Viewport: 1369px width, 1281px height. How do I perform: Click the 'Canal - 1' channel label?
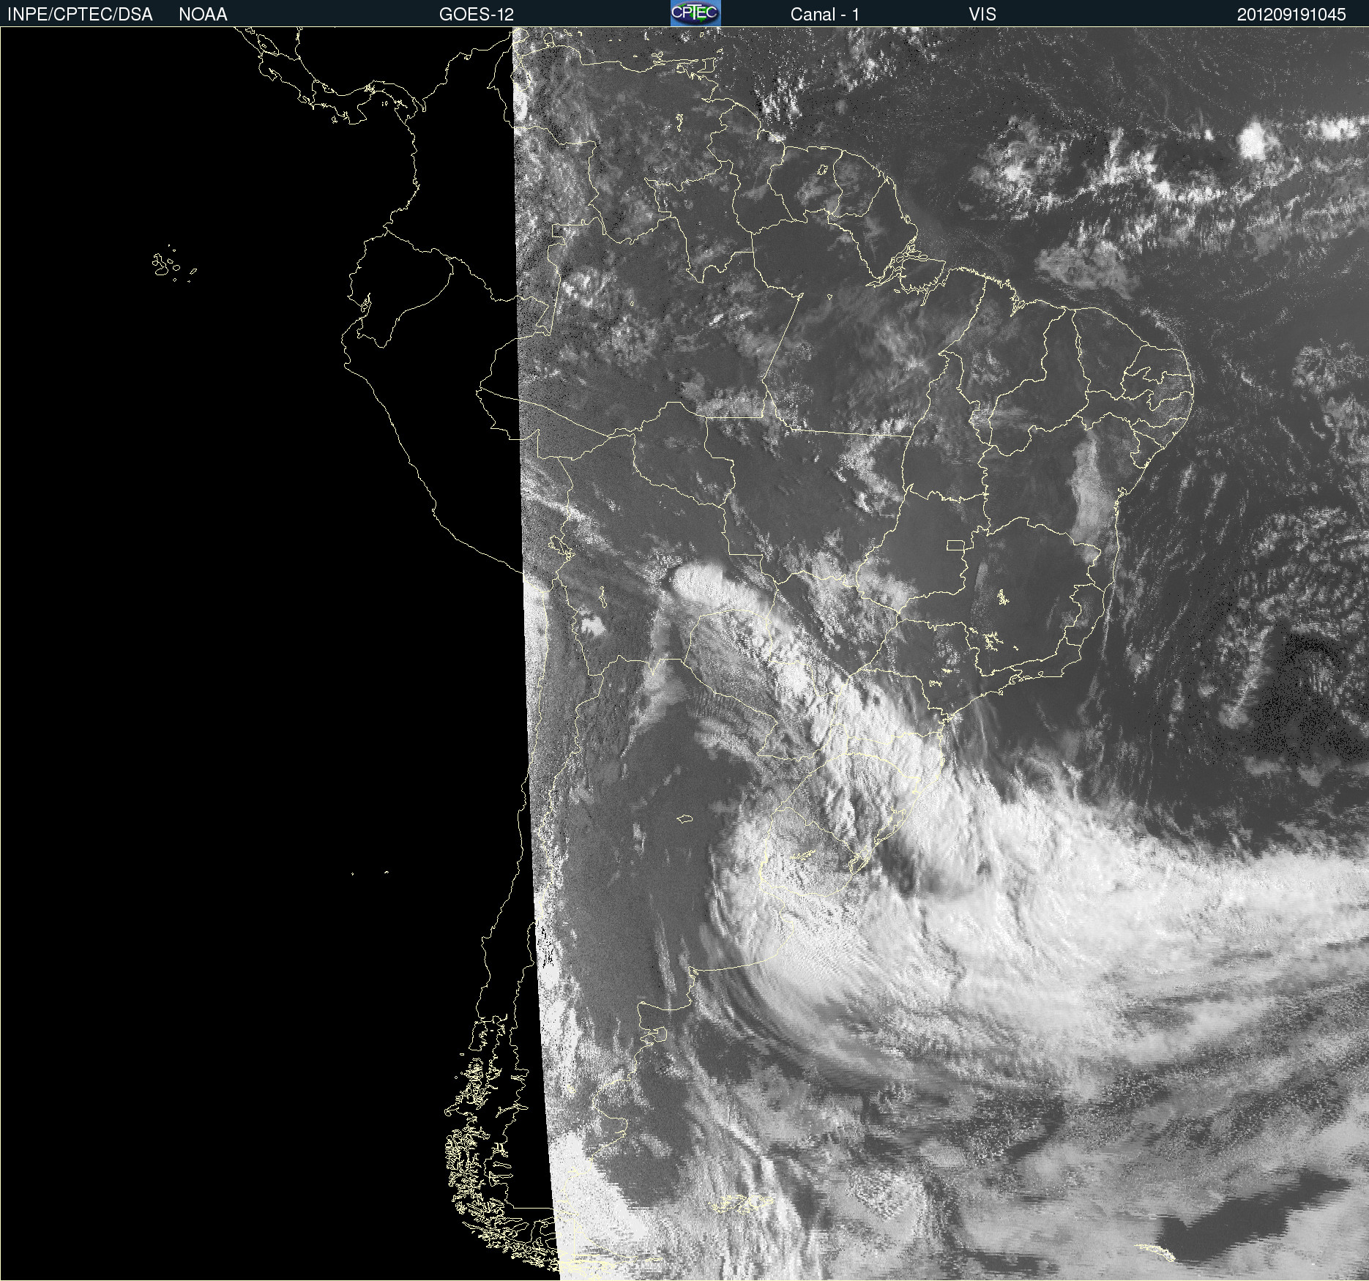click(825, 15)
